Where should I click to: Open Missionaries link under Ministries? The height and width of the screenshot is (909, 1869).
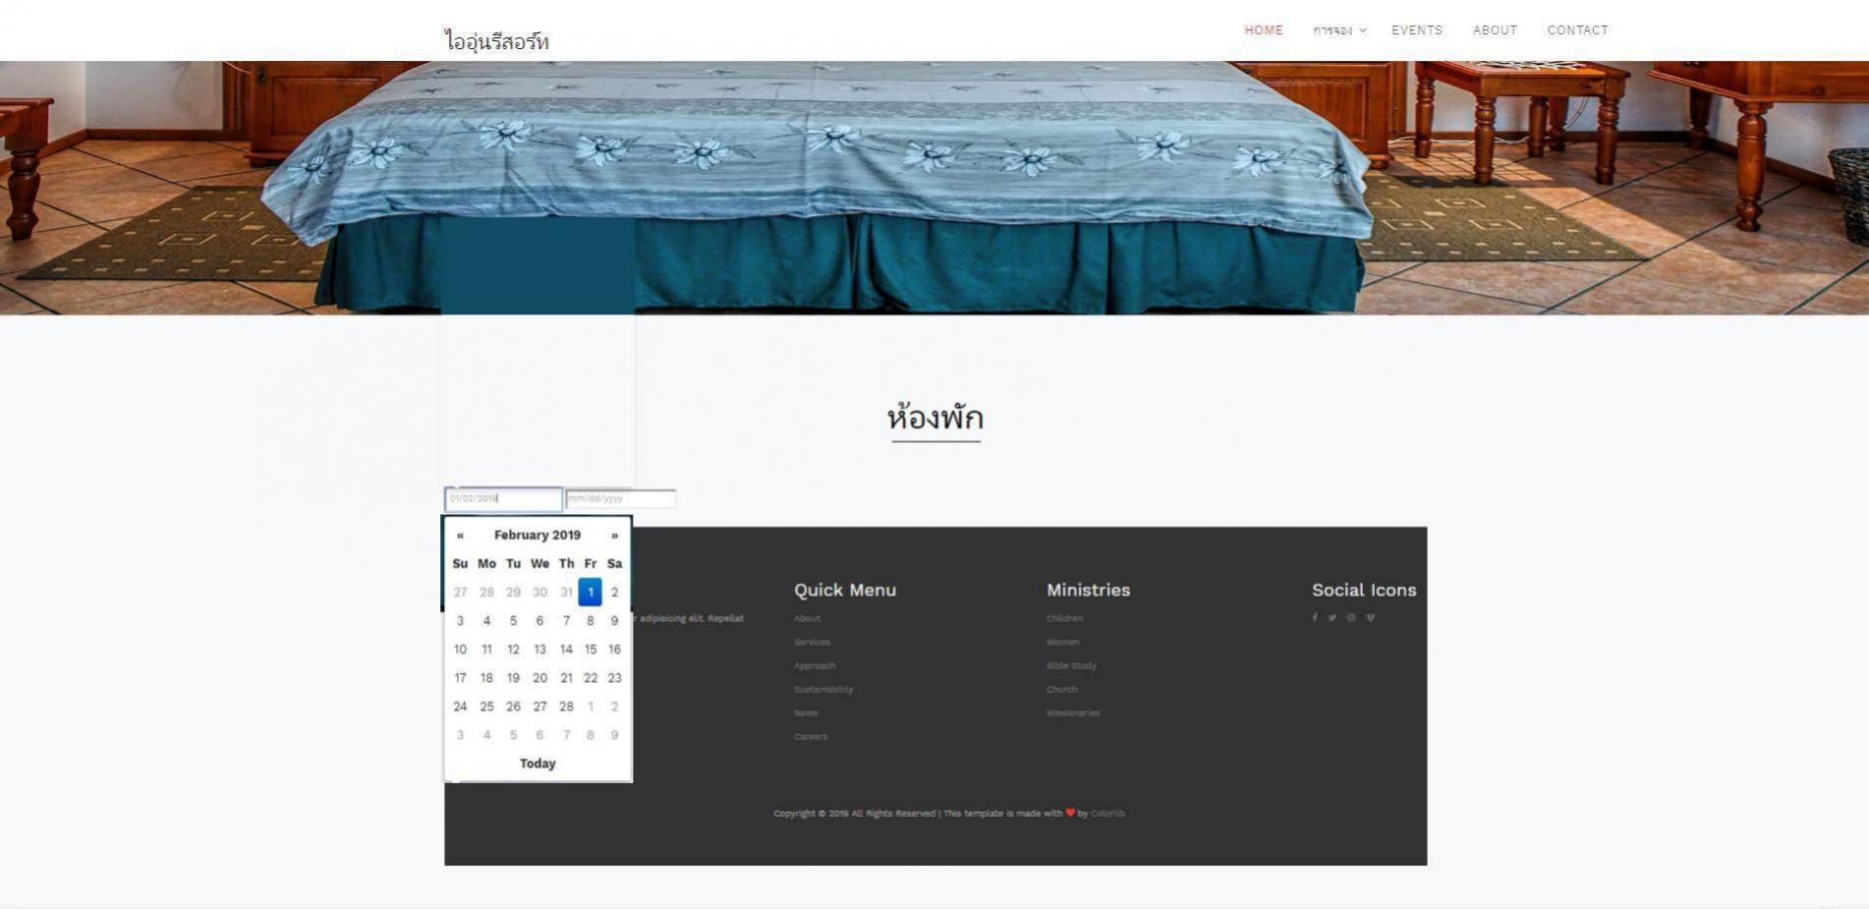pyautogui.click(x=1073, y=713)
